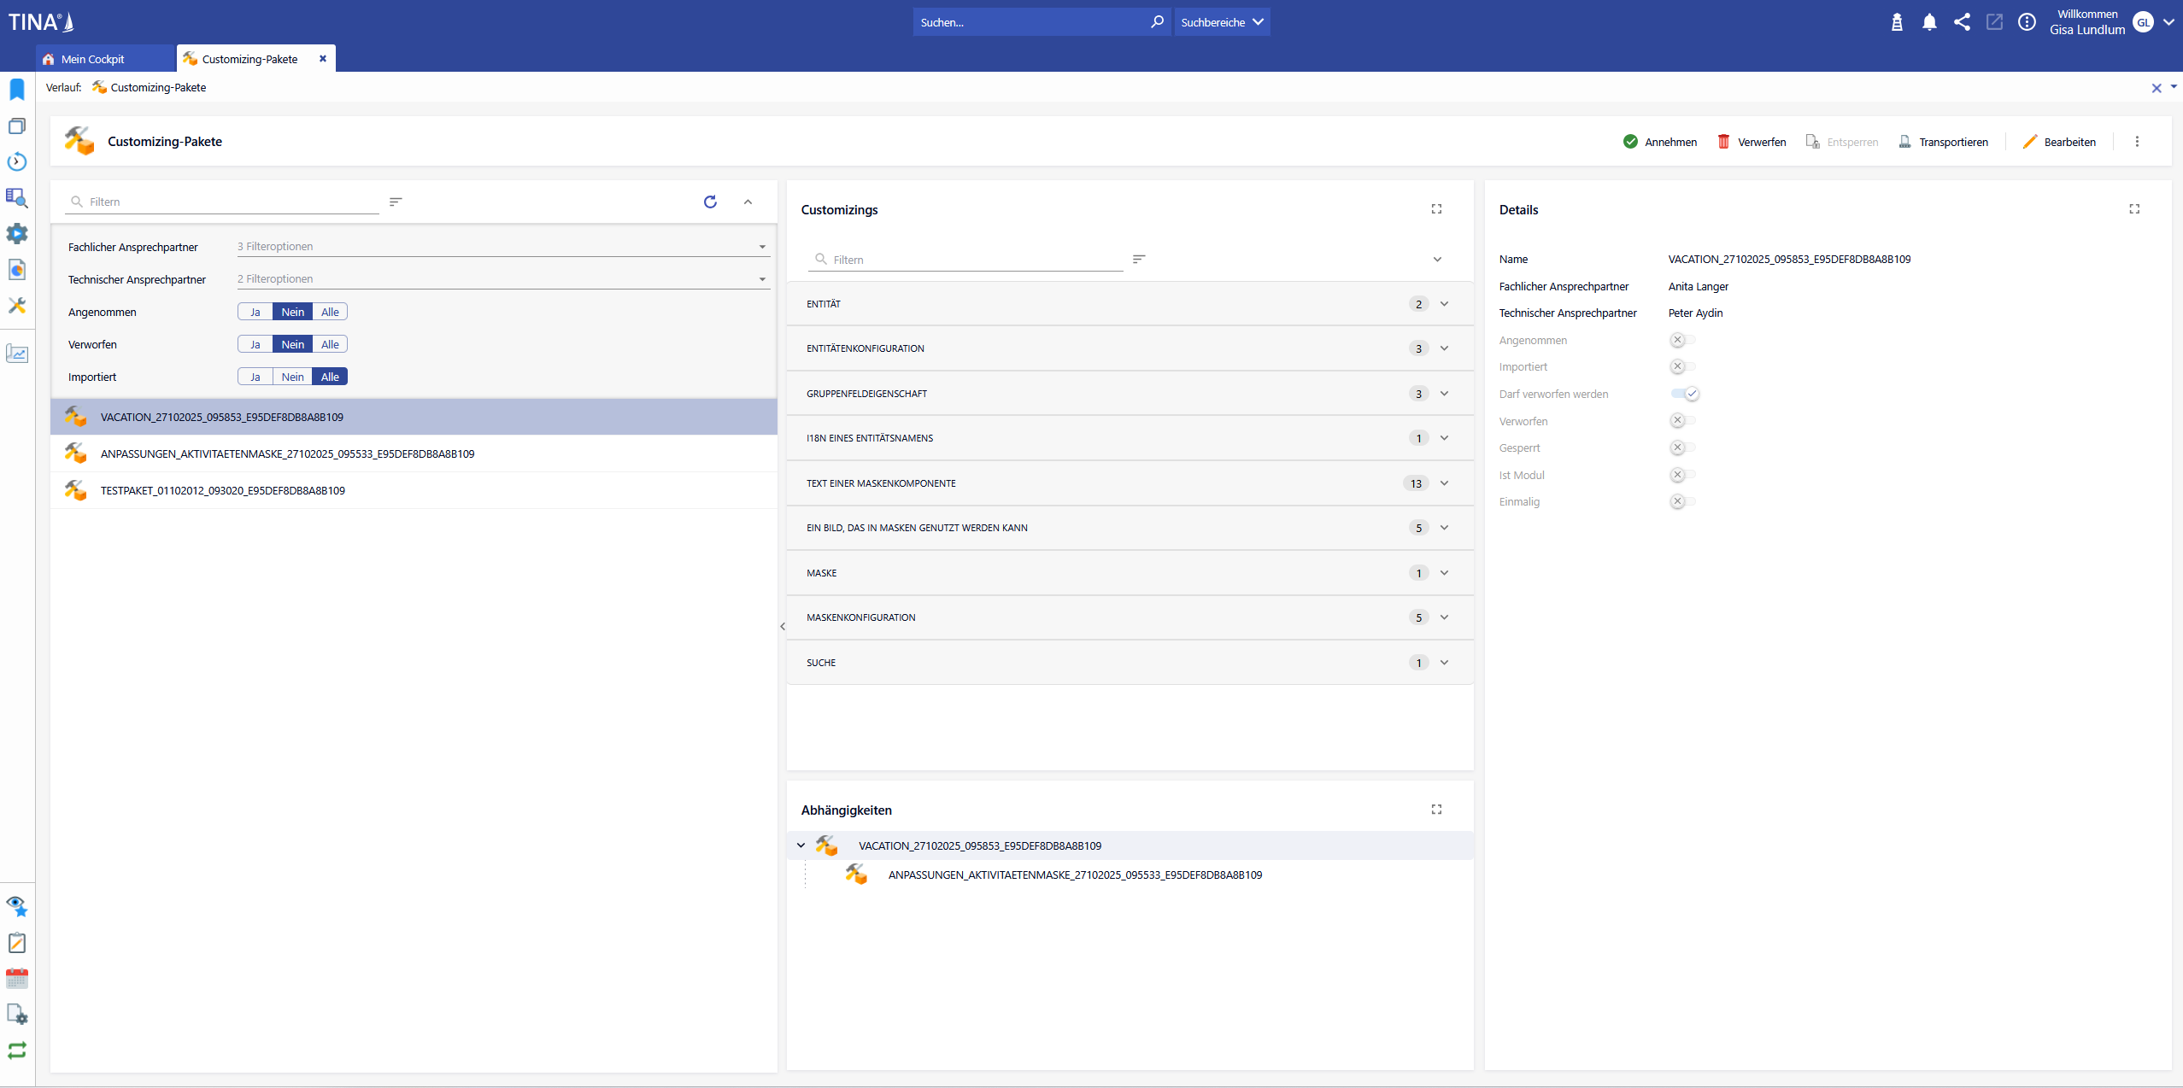The image size is (2183, 1088).
Task: Expand the ENTITÄT customizing section
Action: tap(1444, 304)
